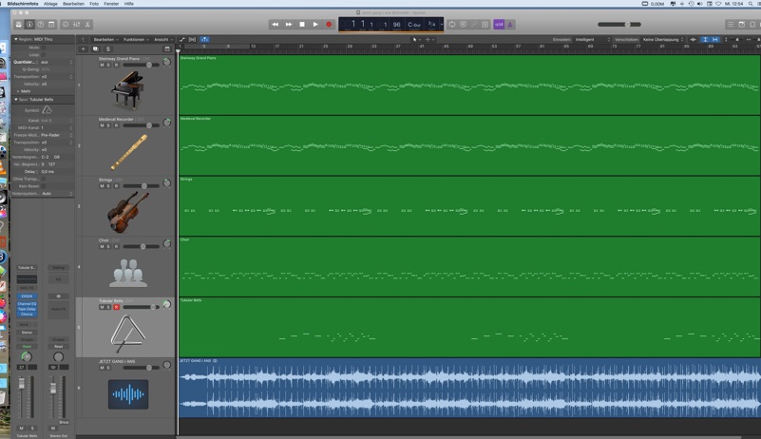
Task: Tick the Mute checkbox in Region inspector
Action: [43, 48]
